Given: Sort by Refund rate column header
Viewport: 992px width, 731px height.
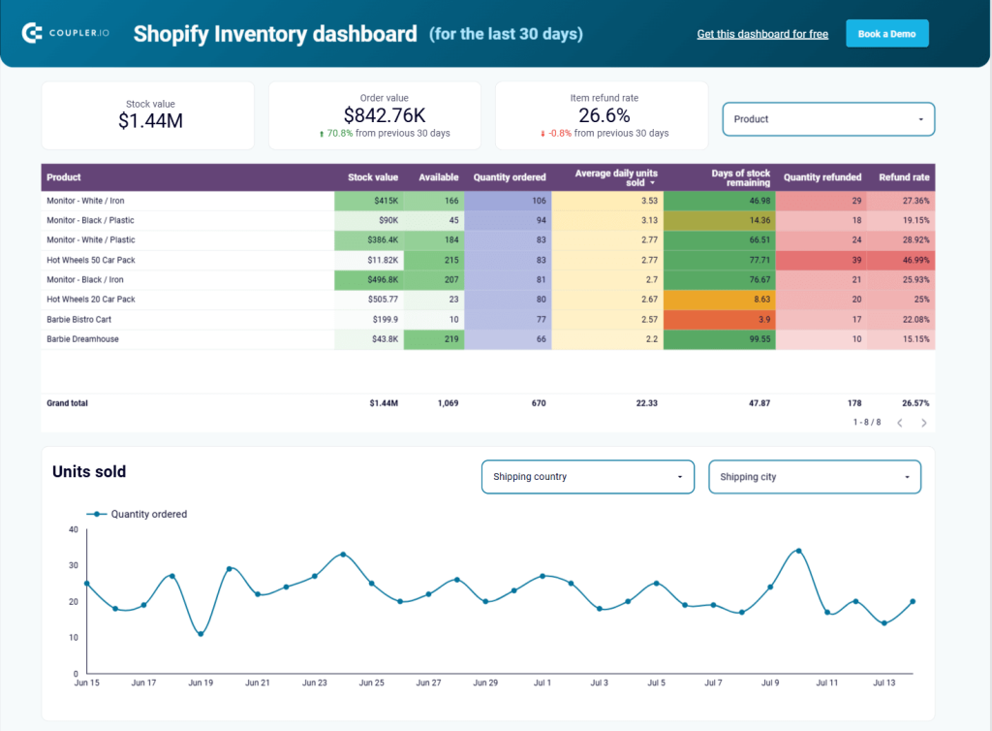Looking at the screenshot, I should point(904,177).
